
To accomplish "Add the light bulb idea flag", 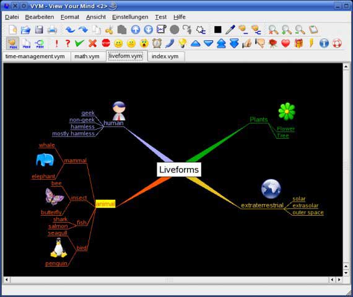I will pos(182,43).
